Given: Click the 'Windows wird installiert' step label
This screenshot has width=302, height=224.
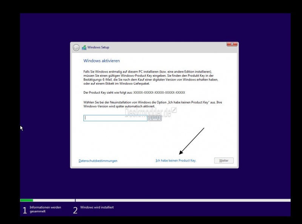Looking at the screenshot, I should tap(97, 207).
